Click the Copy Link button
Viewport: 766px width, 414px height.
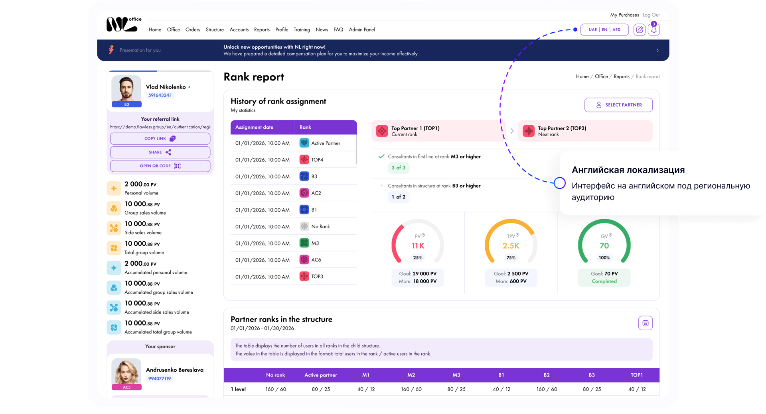tap(160, 139)
